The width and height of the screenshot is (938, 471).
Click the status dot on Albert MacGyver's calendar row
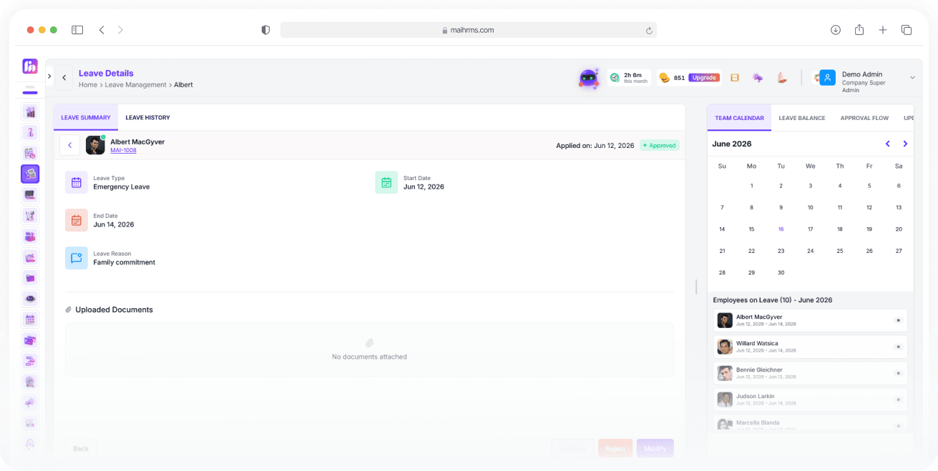click(x=898, y=320)
